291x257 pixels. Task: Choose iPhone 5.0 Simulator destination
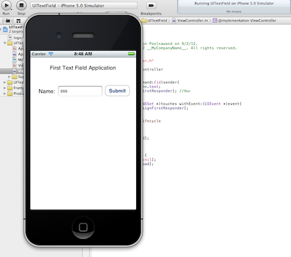pos(82,6)
